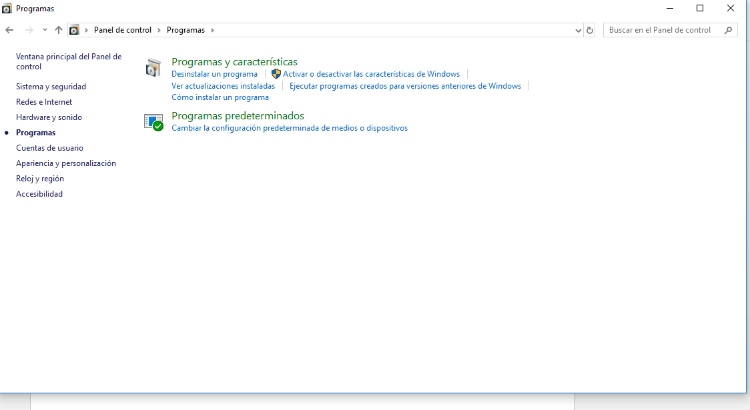
Task: Click the Programas window title bar icon
Action: pos(7,9)
